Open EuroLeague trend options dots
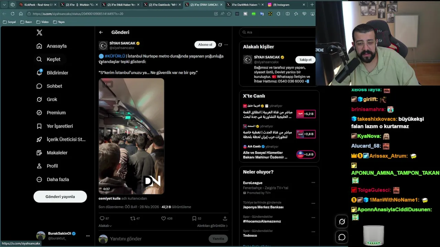 [x=313, y=183]
